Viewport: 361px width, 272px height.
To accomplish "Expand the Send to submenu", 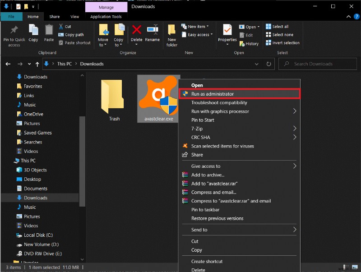I will coord(199,230).
